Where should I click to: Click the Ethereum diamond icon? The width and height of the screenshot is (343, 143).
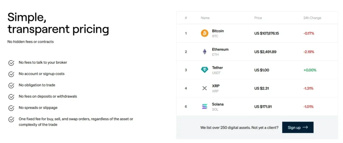[x=204, y=52]
